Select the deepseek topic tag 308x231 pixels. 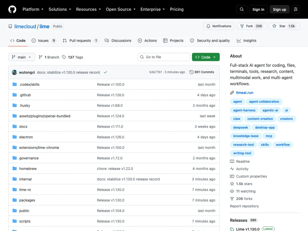click(x=240, y=127)
